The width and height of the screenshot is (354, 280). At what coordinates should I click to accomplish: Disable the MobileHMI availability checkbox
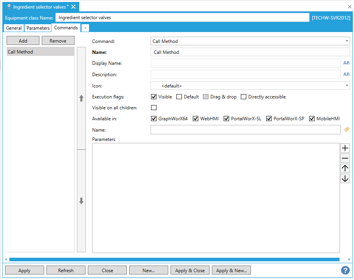tap(312, 119)
